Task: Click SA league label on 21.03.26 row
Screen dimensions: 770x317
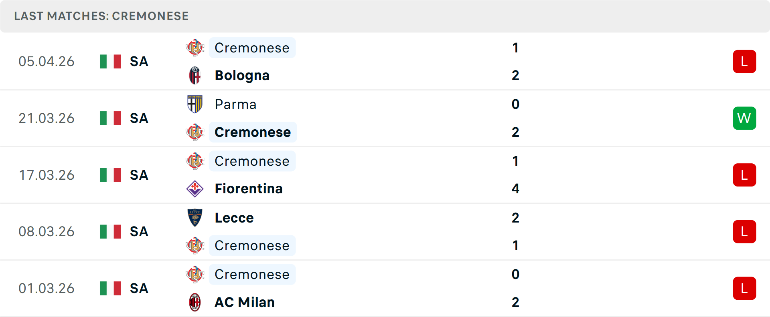Action: tap(139, 118)
